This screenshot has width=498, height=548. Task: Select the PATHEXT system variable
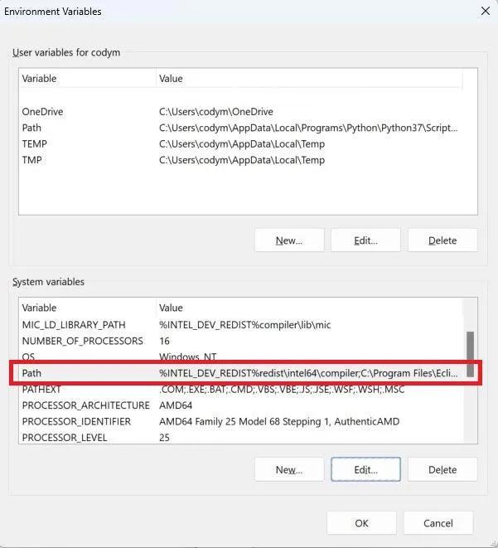[x=41, y=389]
